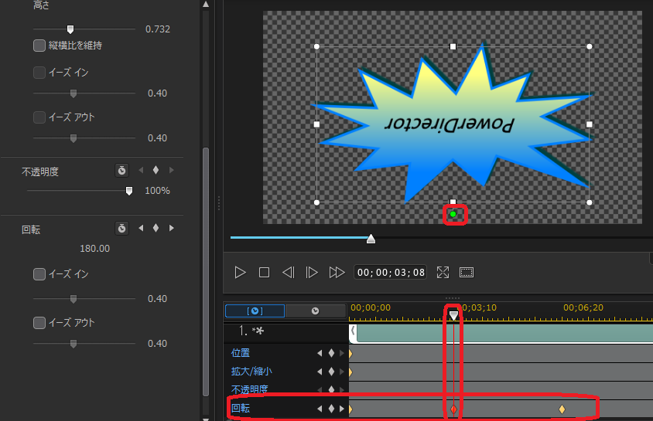
Task: Select the last 回転 keyframe near 00;06;20
Action: [562, 409]
